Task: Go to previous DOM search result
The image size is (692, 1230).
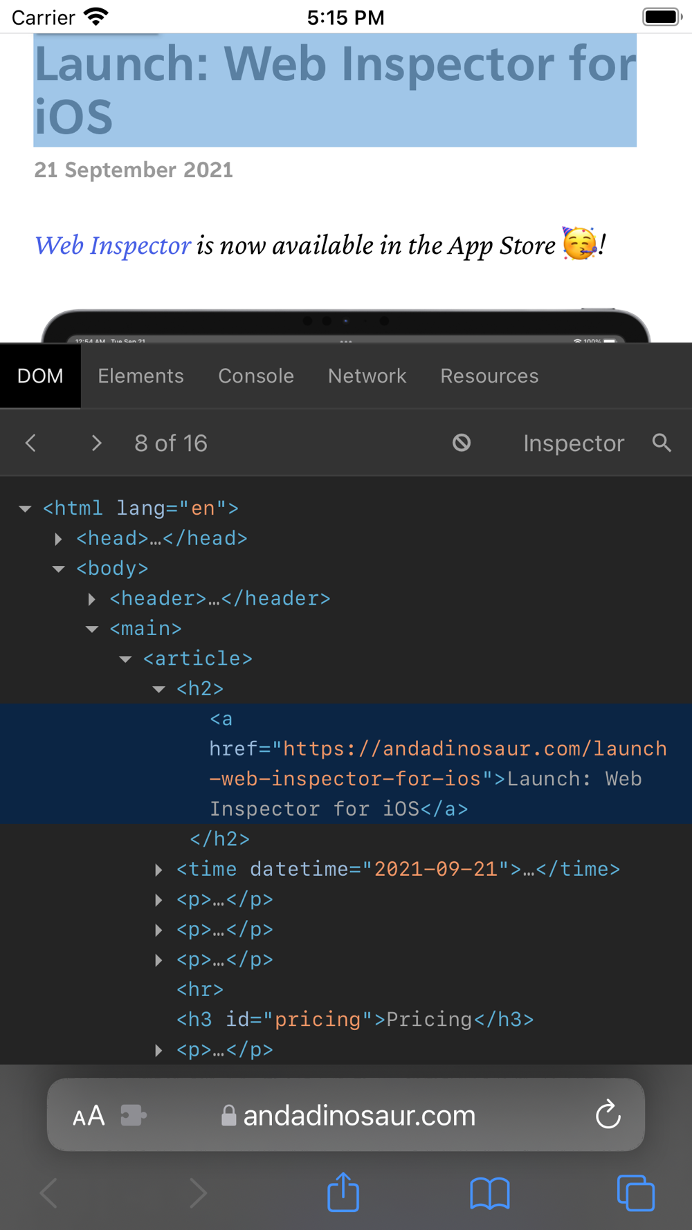Action: [30, 443]
